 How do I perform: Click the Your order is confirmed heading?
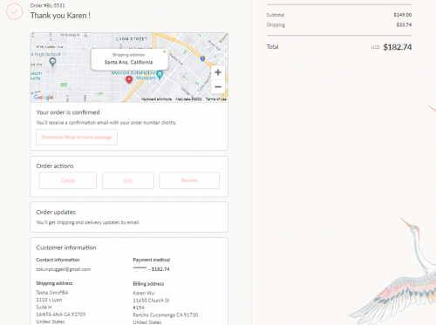click(x=68, y=112)
